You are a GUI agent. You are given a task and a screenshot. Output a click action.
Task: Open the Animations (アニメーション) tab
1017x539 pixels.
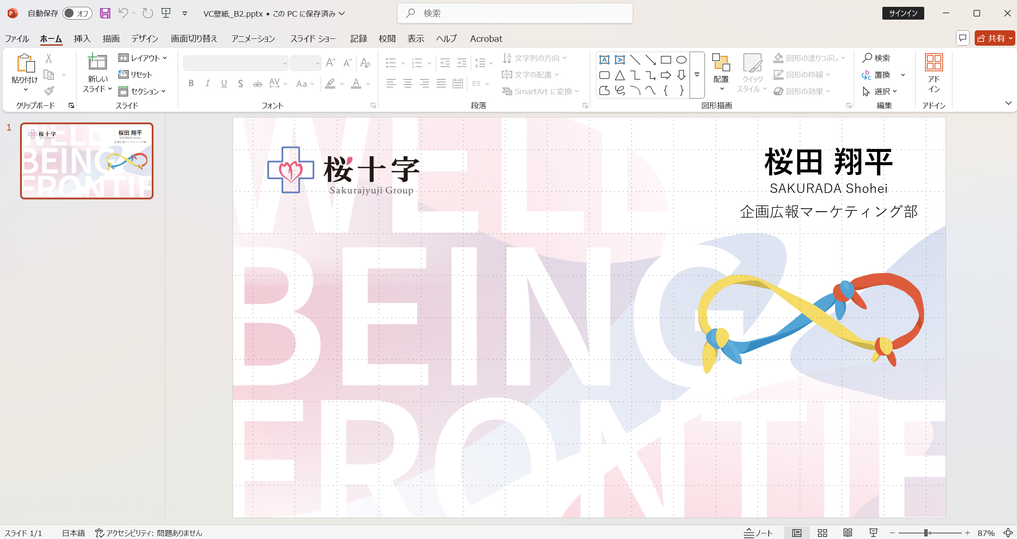(x=253, y=38)
